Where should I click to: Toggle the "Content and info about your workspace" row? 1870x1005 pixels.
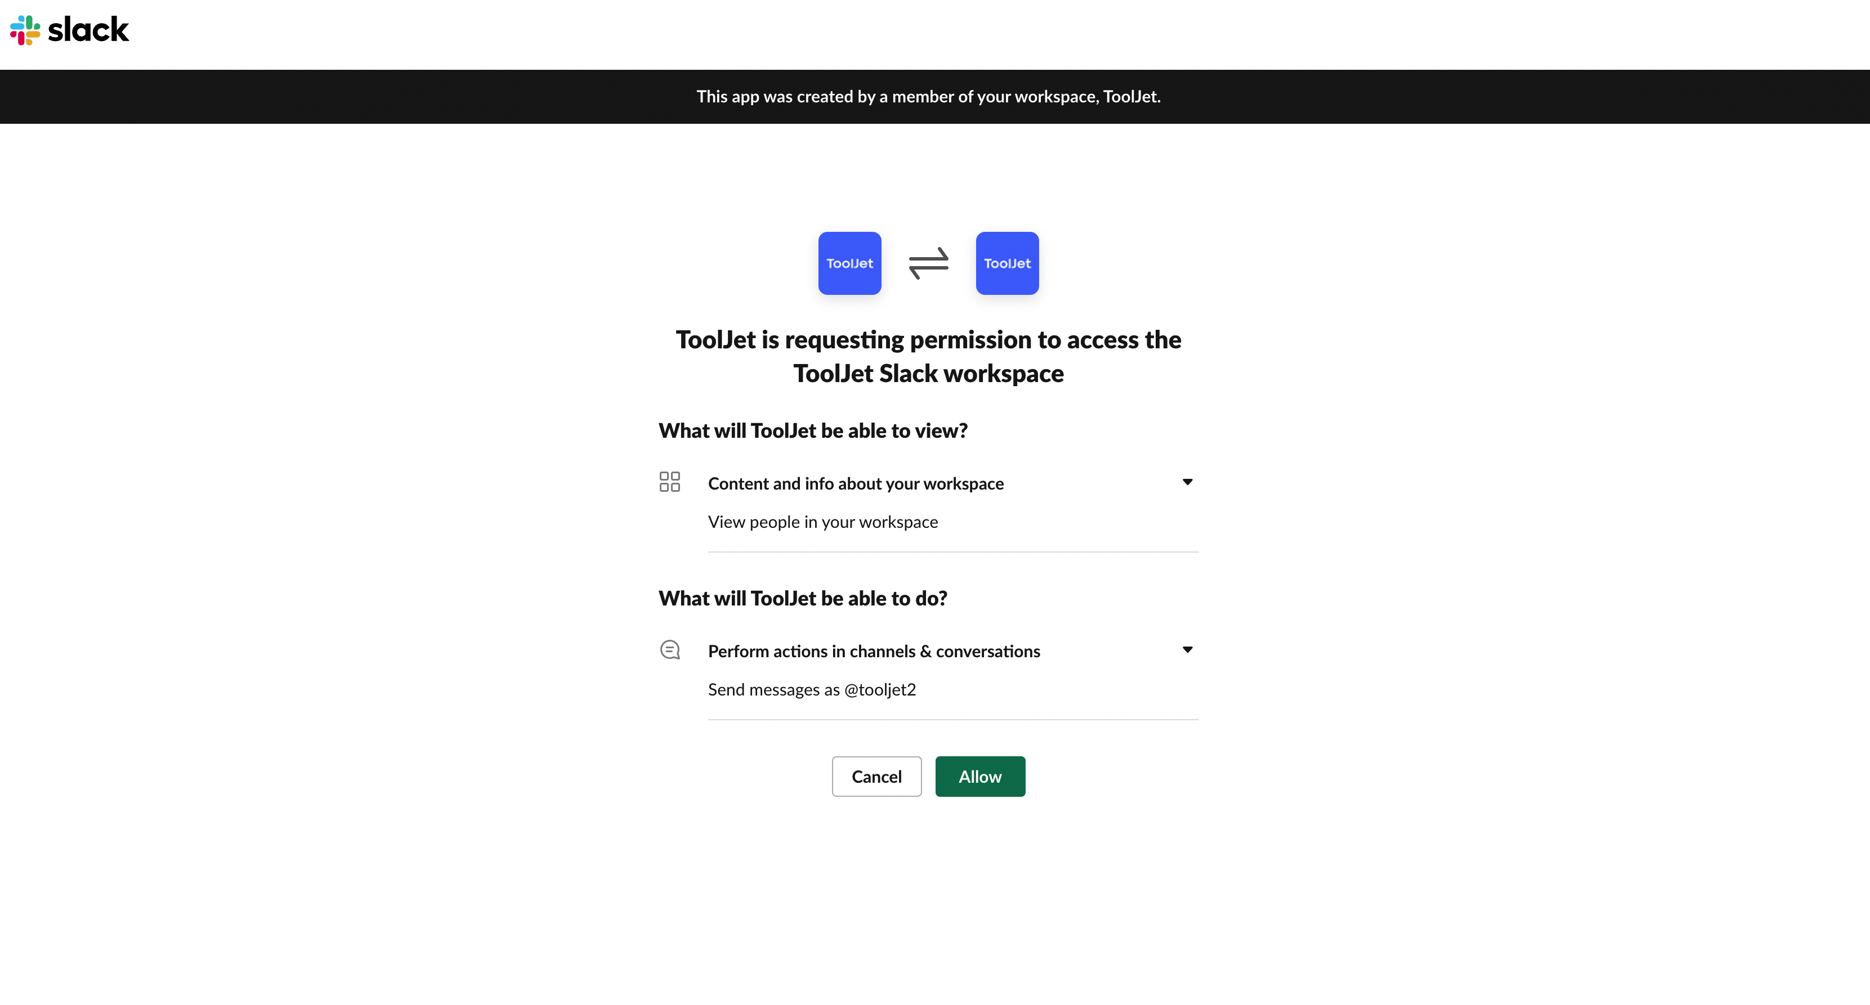(x=856, y=484)
